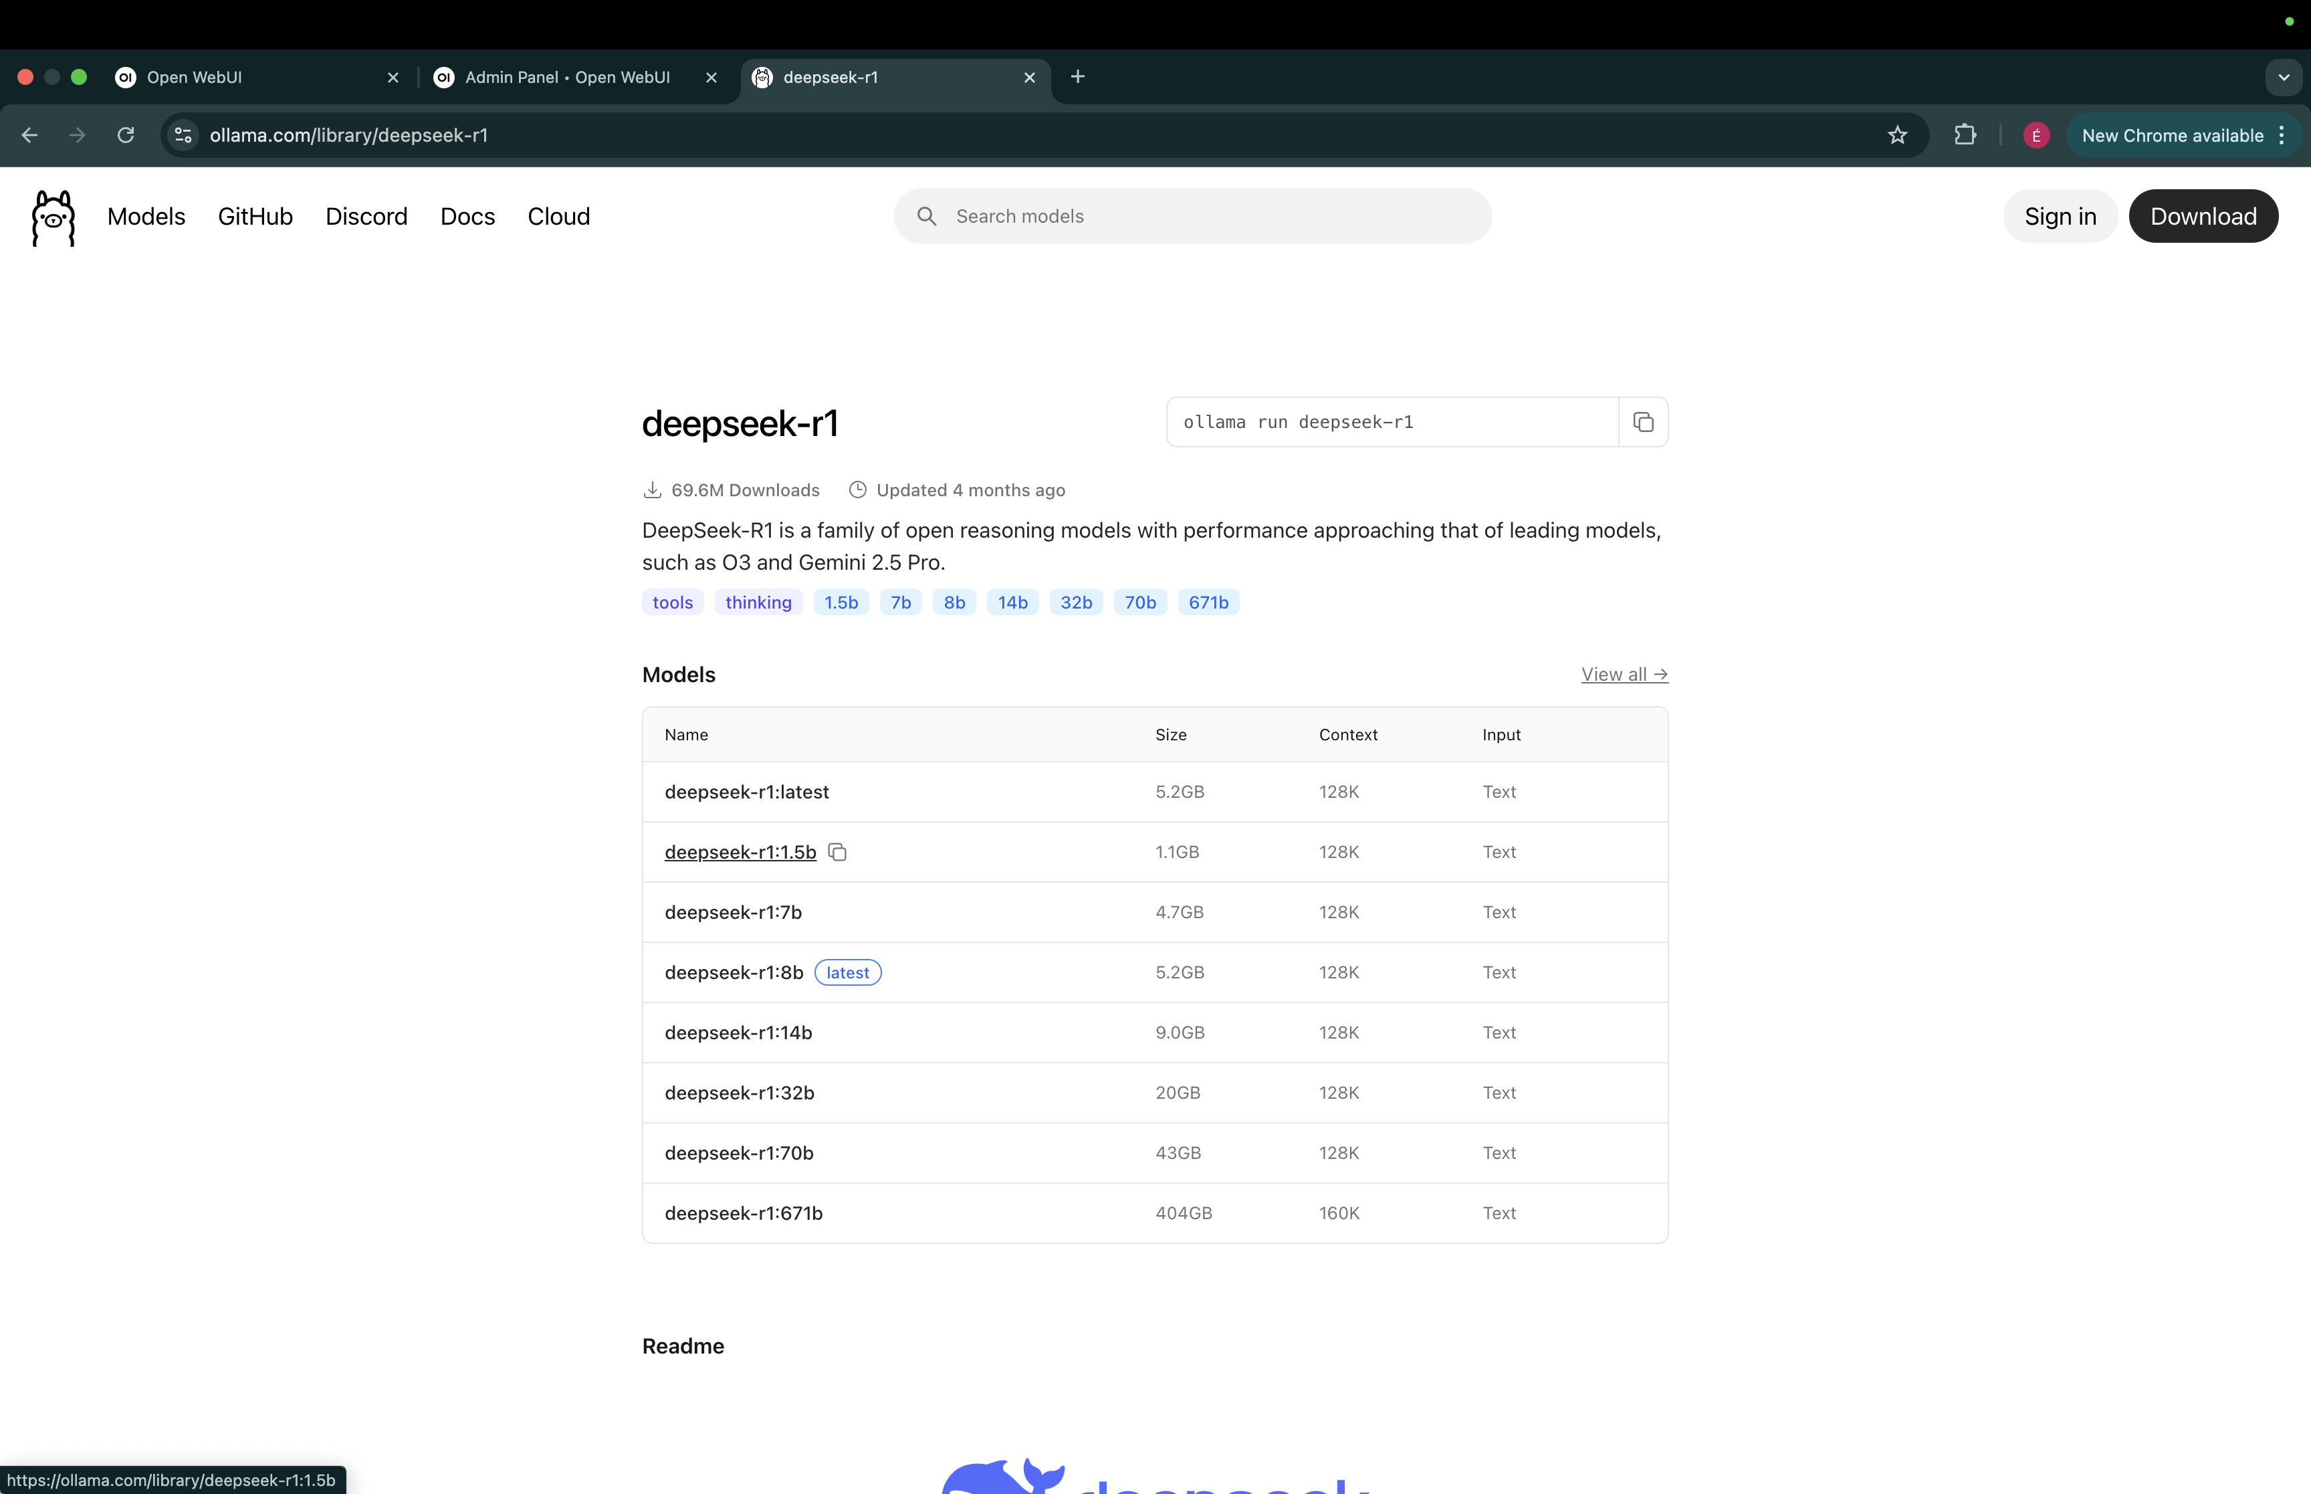Image resolution: width=2311 pixels, height=1494 pixels.
Task: Copy the ollama run deepseek-r1 command
Action: click(1643, 422)
